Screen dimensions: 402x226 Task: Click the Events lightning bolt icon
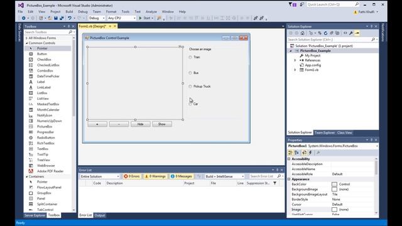[x=310, y=153]
